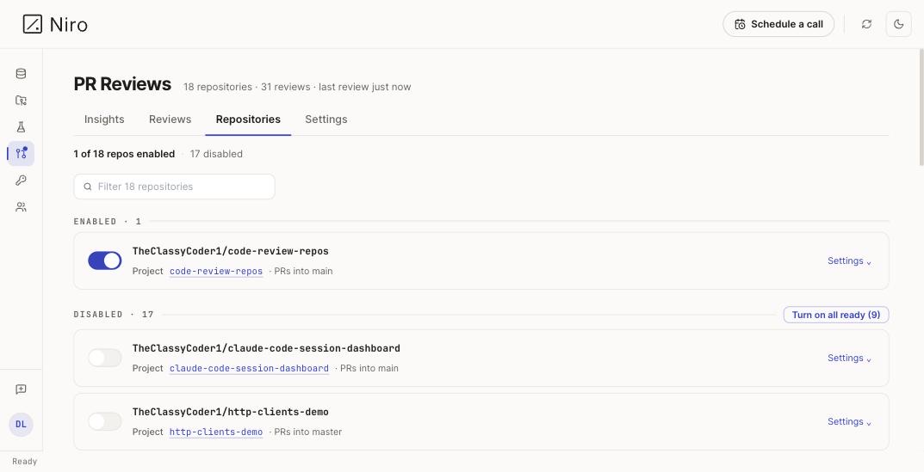The image size is (924, 472).
Task: Open the feedback chat icon in sidebar
Action: [x=21, y=389]
